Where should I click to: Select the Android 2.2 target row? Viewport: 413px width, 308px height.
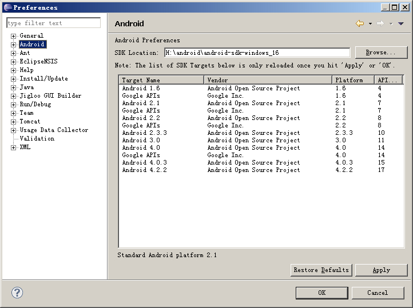tap(261, 118)
